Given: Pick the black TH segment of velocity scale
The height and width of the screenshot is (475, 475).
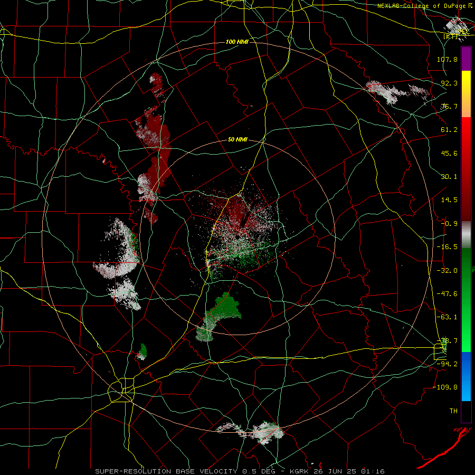Looking at the screenshot, I should 466,411.
